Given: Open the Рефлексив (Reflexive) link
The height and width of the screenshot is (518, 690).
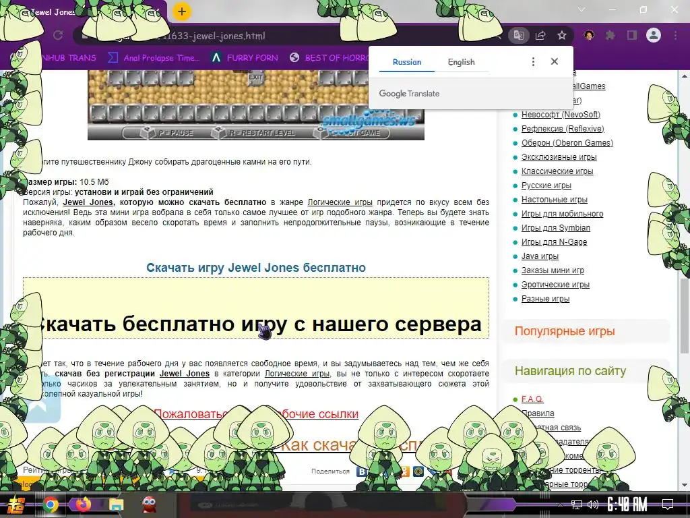Looking at the screenshot, I should point(563,129).
